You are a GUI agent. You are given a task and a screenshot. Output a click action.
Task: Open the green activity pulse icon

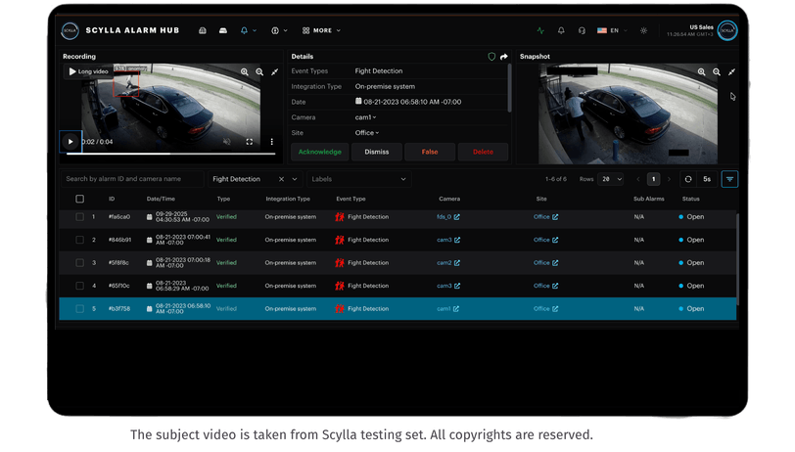click(540, 30)
